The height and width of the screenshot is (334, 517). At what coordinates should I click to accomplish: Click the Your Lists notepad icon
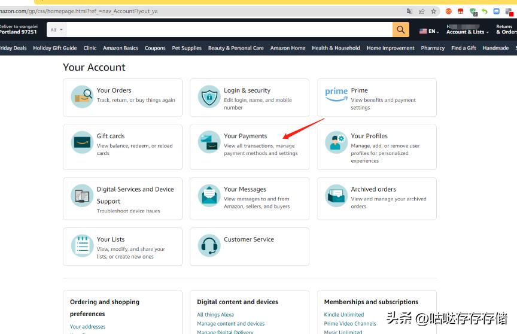pyautogui.click(x=82, y=245)
